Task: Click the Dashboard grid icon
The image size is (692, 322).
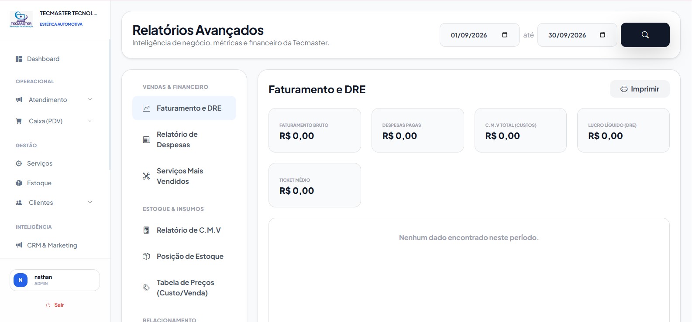Action: coord(19,59)
